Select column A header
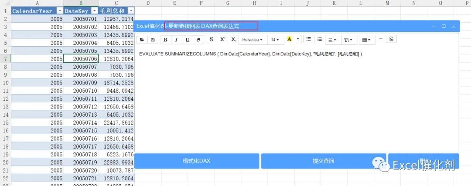Screen dimensions: 471x186 37,3
